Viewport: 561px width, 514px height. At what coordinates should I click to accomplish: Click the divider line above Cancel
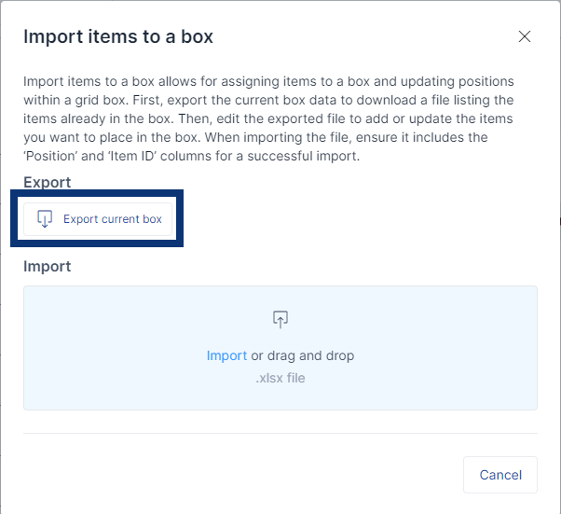coord(280,433)
